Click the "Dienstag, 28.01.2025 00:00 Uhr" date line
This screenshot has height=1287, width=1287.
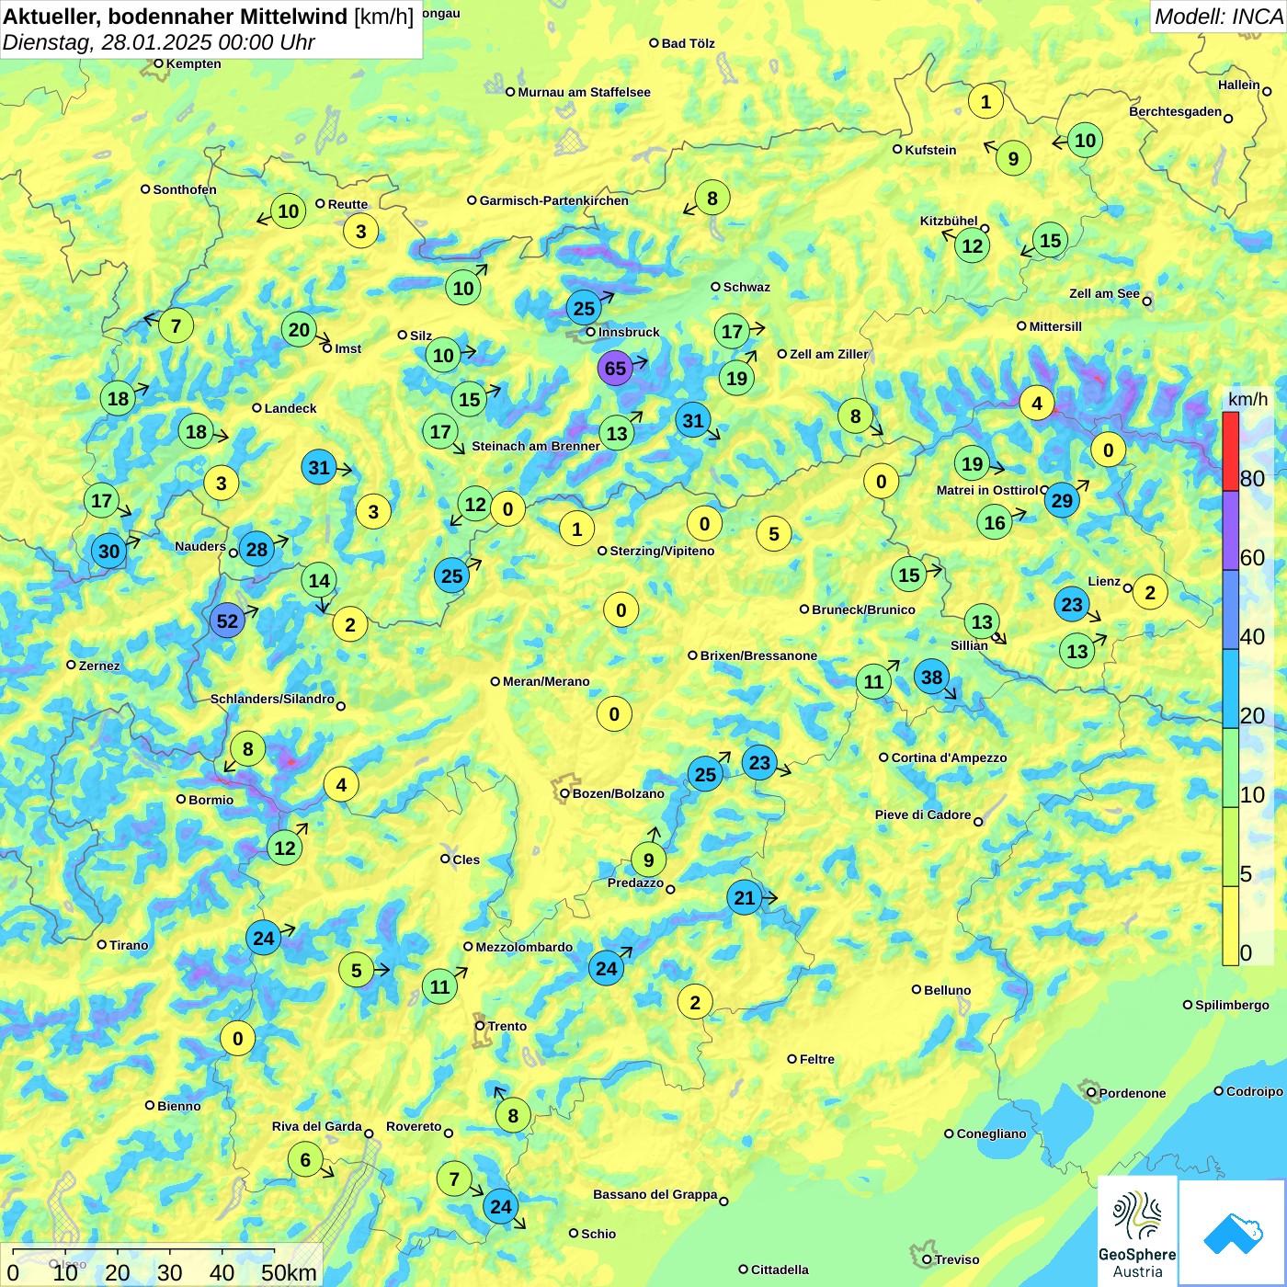pyautogui.click(x=159, y=42)
